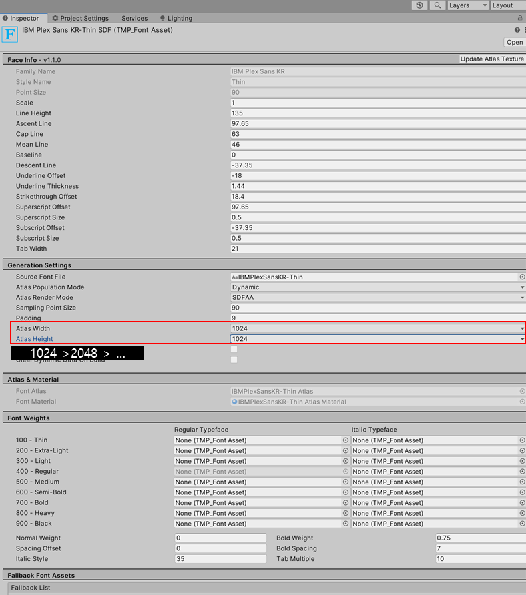Click the Line Height input field
The image size is (526, 595).
[x=378, y=113]
